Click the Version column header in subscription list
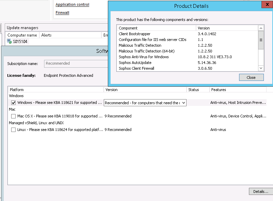The width and height of the screenshot is (273, 201). (x=145, y=90)
